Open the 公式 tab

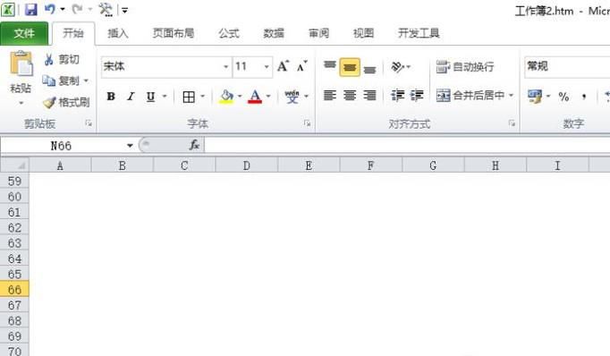[229, 33]
